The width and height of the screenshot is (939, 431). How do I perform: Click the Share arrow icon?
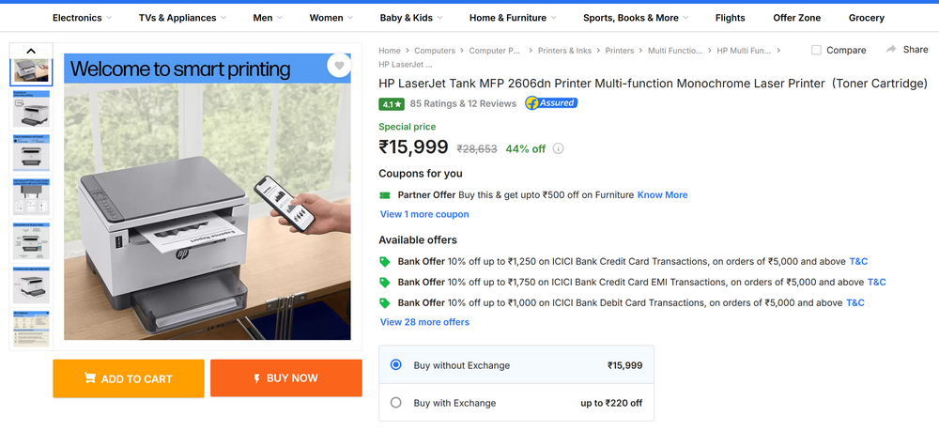(891, 49)
